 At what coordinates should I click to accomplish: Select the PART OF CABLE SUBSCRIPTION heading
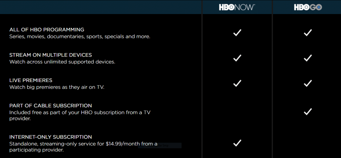[50, 106]
